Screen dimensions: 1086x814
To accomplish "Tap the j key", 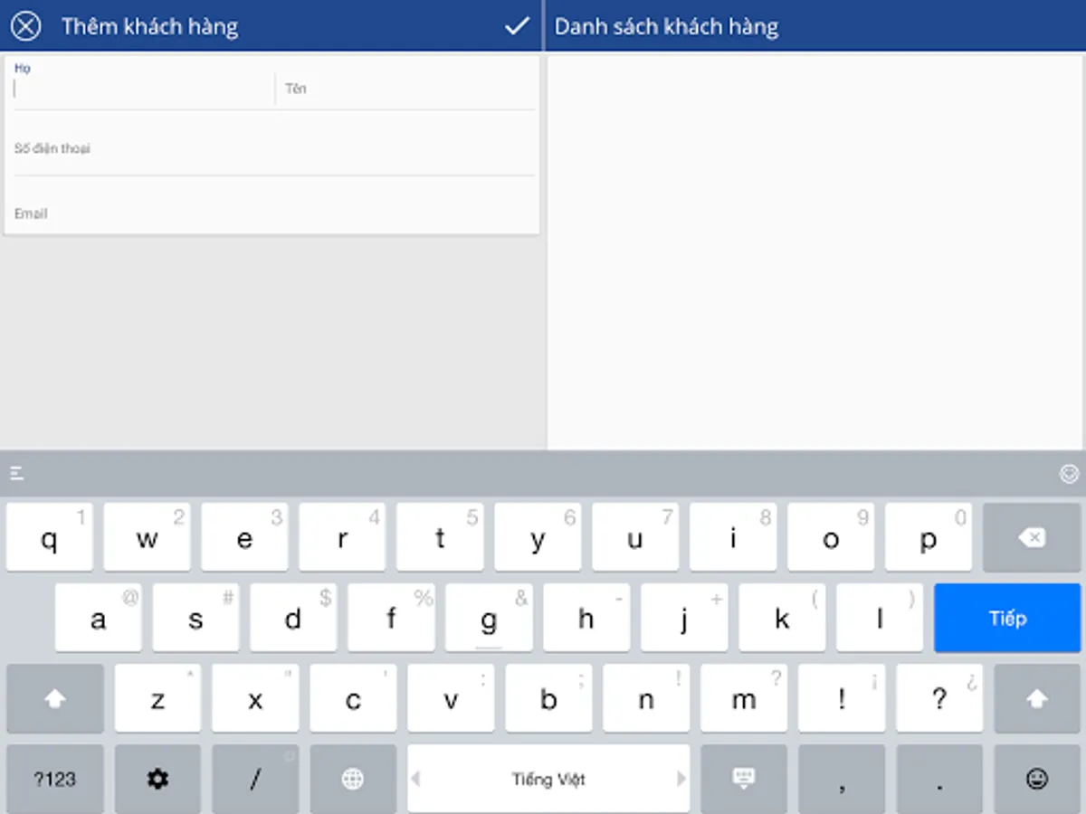I will (684, 618).
